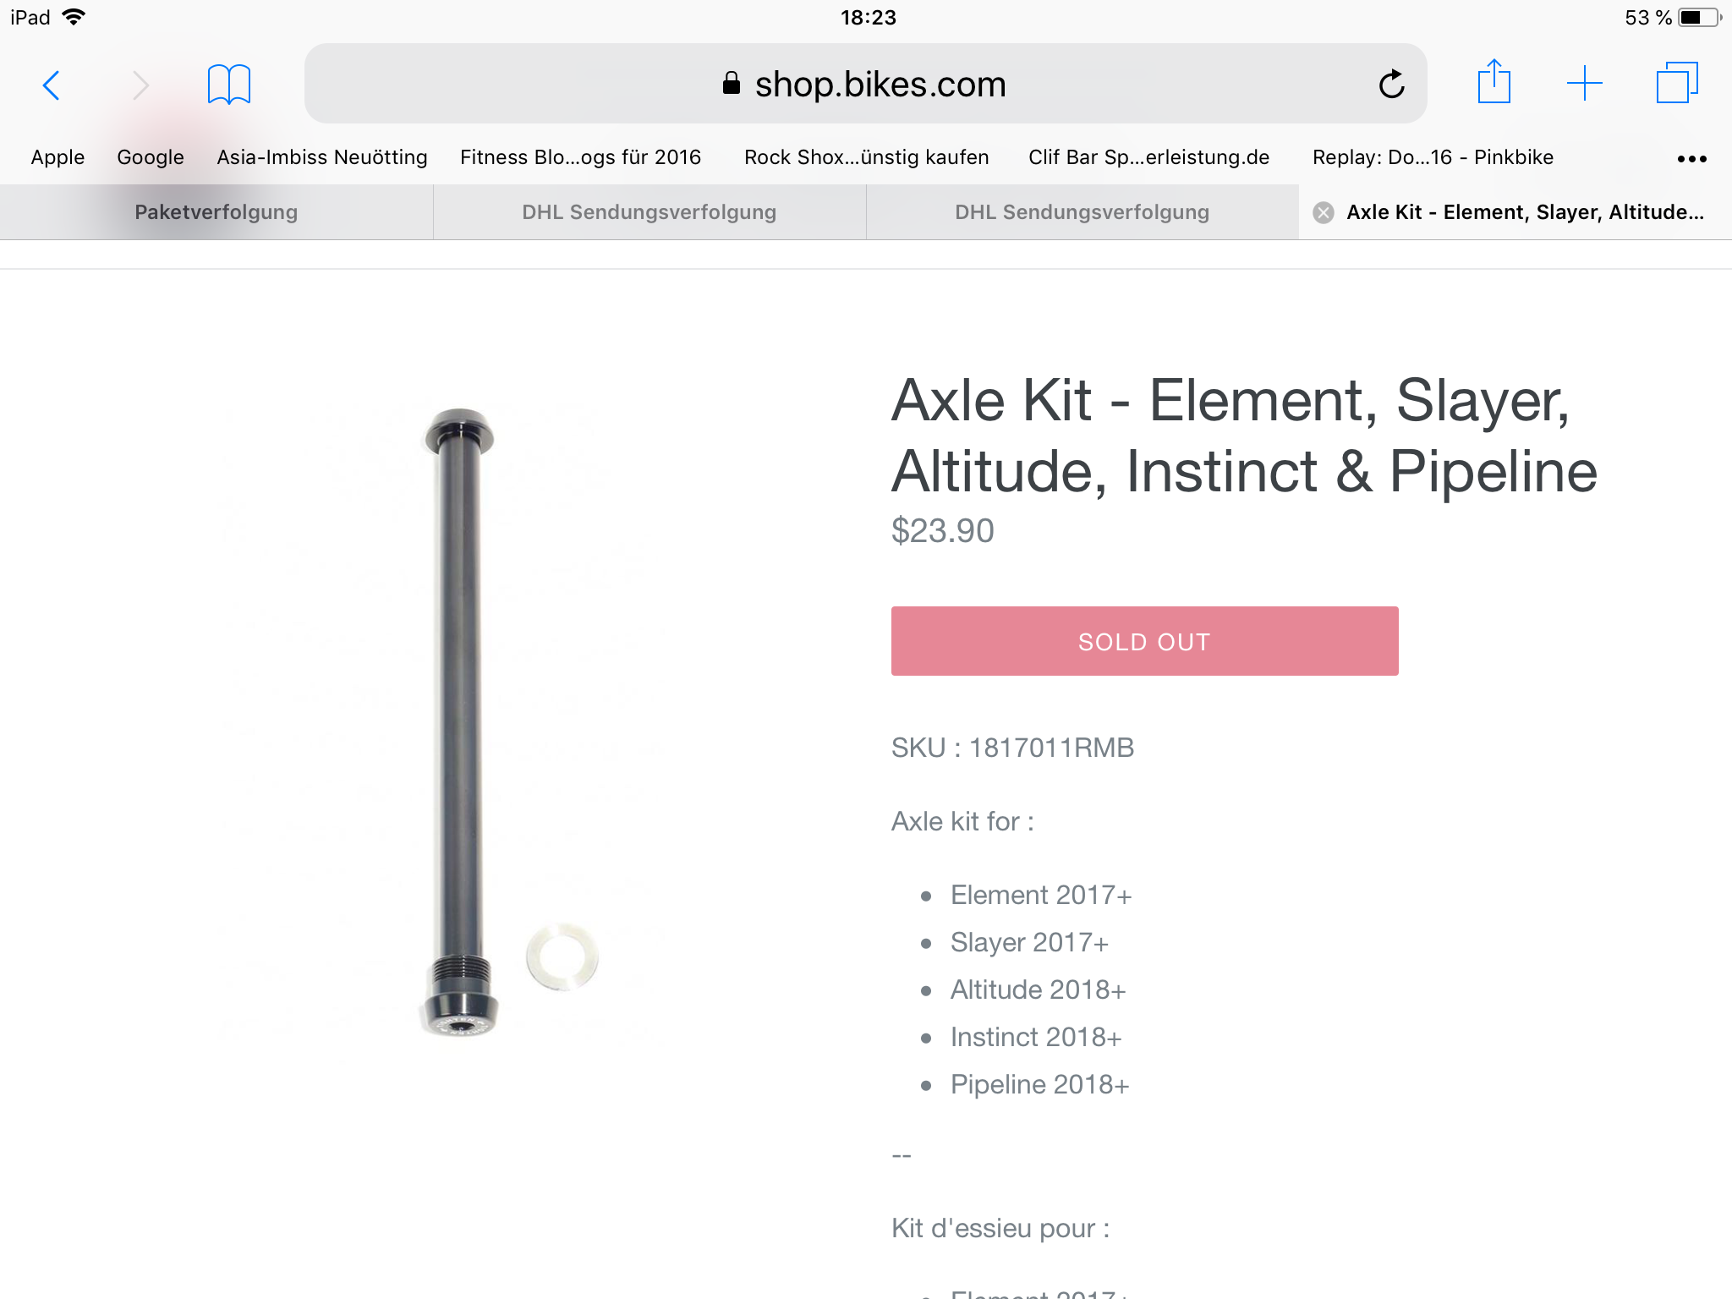Screen dimensions: 1732x1299
Task: Open the Clif Bar bookmark
Action: [x=1148, y=157]
